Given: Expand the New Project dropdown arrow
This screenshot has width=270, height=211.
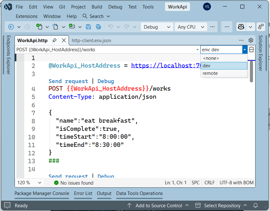Looking at the screenshot, I should 47,27.
